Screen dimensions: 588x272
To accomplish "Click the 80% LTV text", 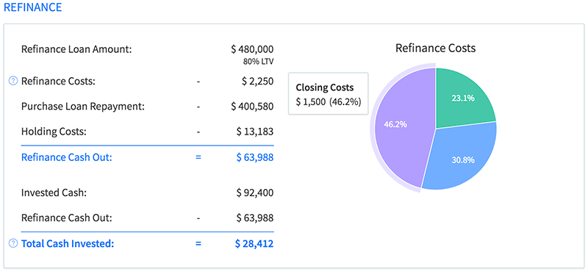I will (259, 62).
